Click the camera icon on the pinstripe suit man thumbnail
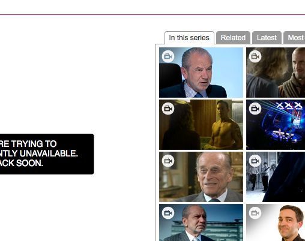Image resolution: width=305 pixels, height=241 pixels. click(x=168, y=213)
